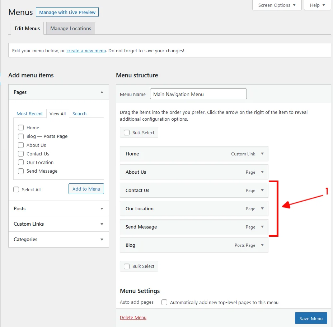Collapse the Pages panel with up arrow
This screenshot has width=333, height=327.
102,92
